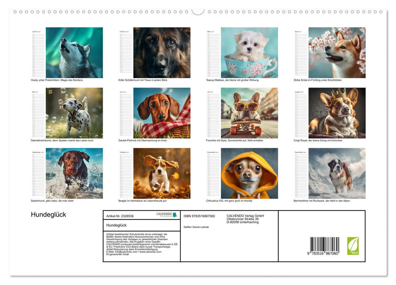Click 'Ottobrunner Straße 39' text
This screenshot has width=396, height=285.
[x=243, y=219]
